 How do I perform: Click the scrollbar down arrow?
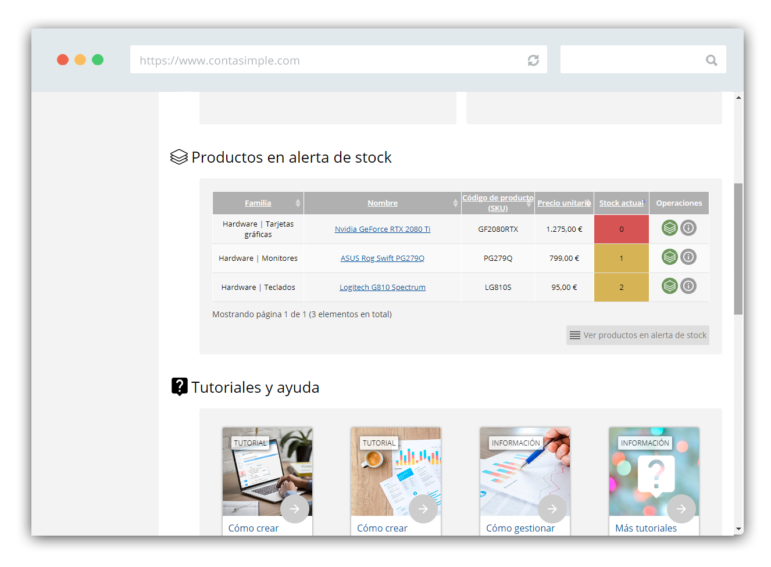click(738, 529)
